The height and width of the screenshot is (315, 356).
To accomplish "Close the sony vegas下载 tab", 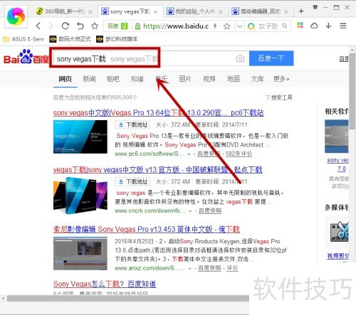I will click(x=155, y=11).
